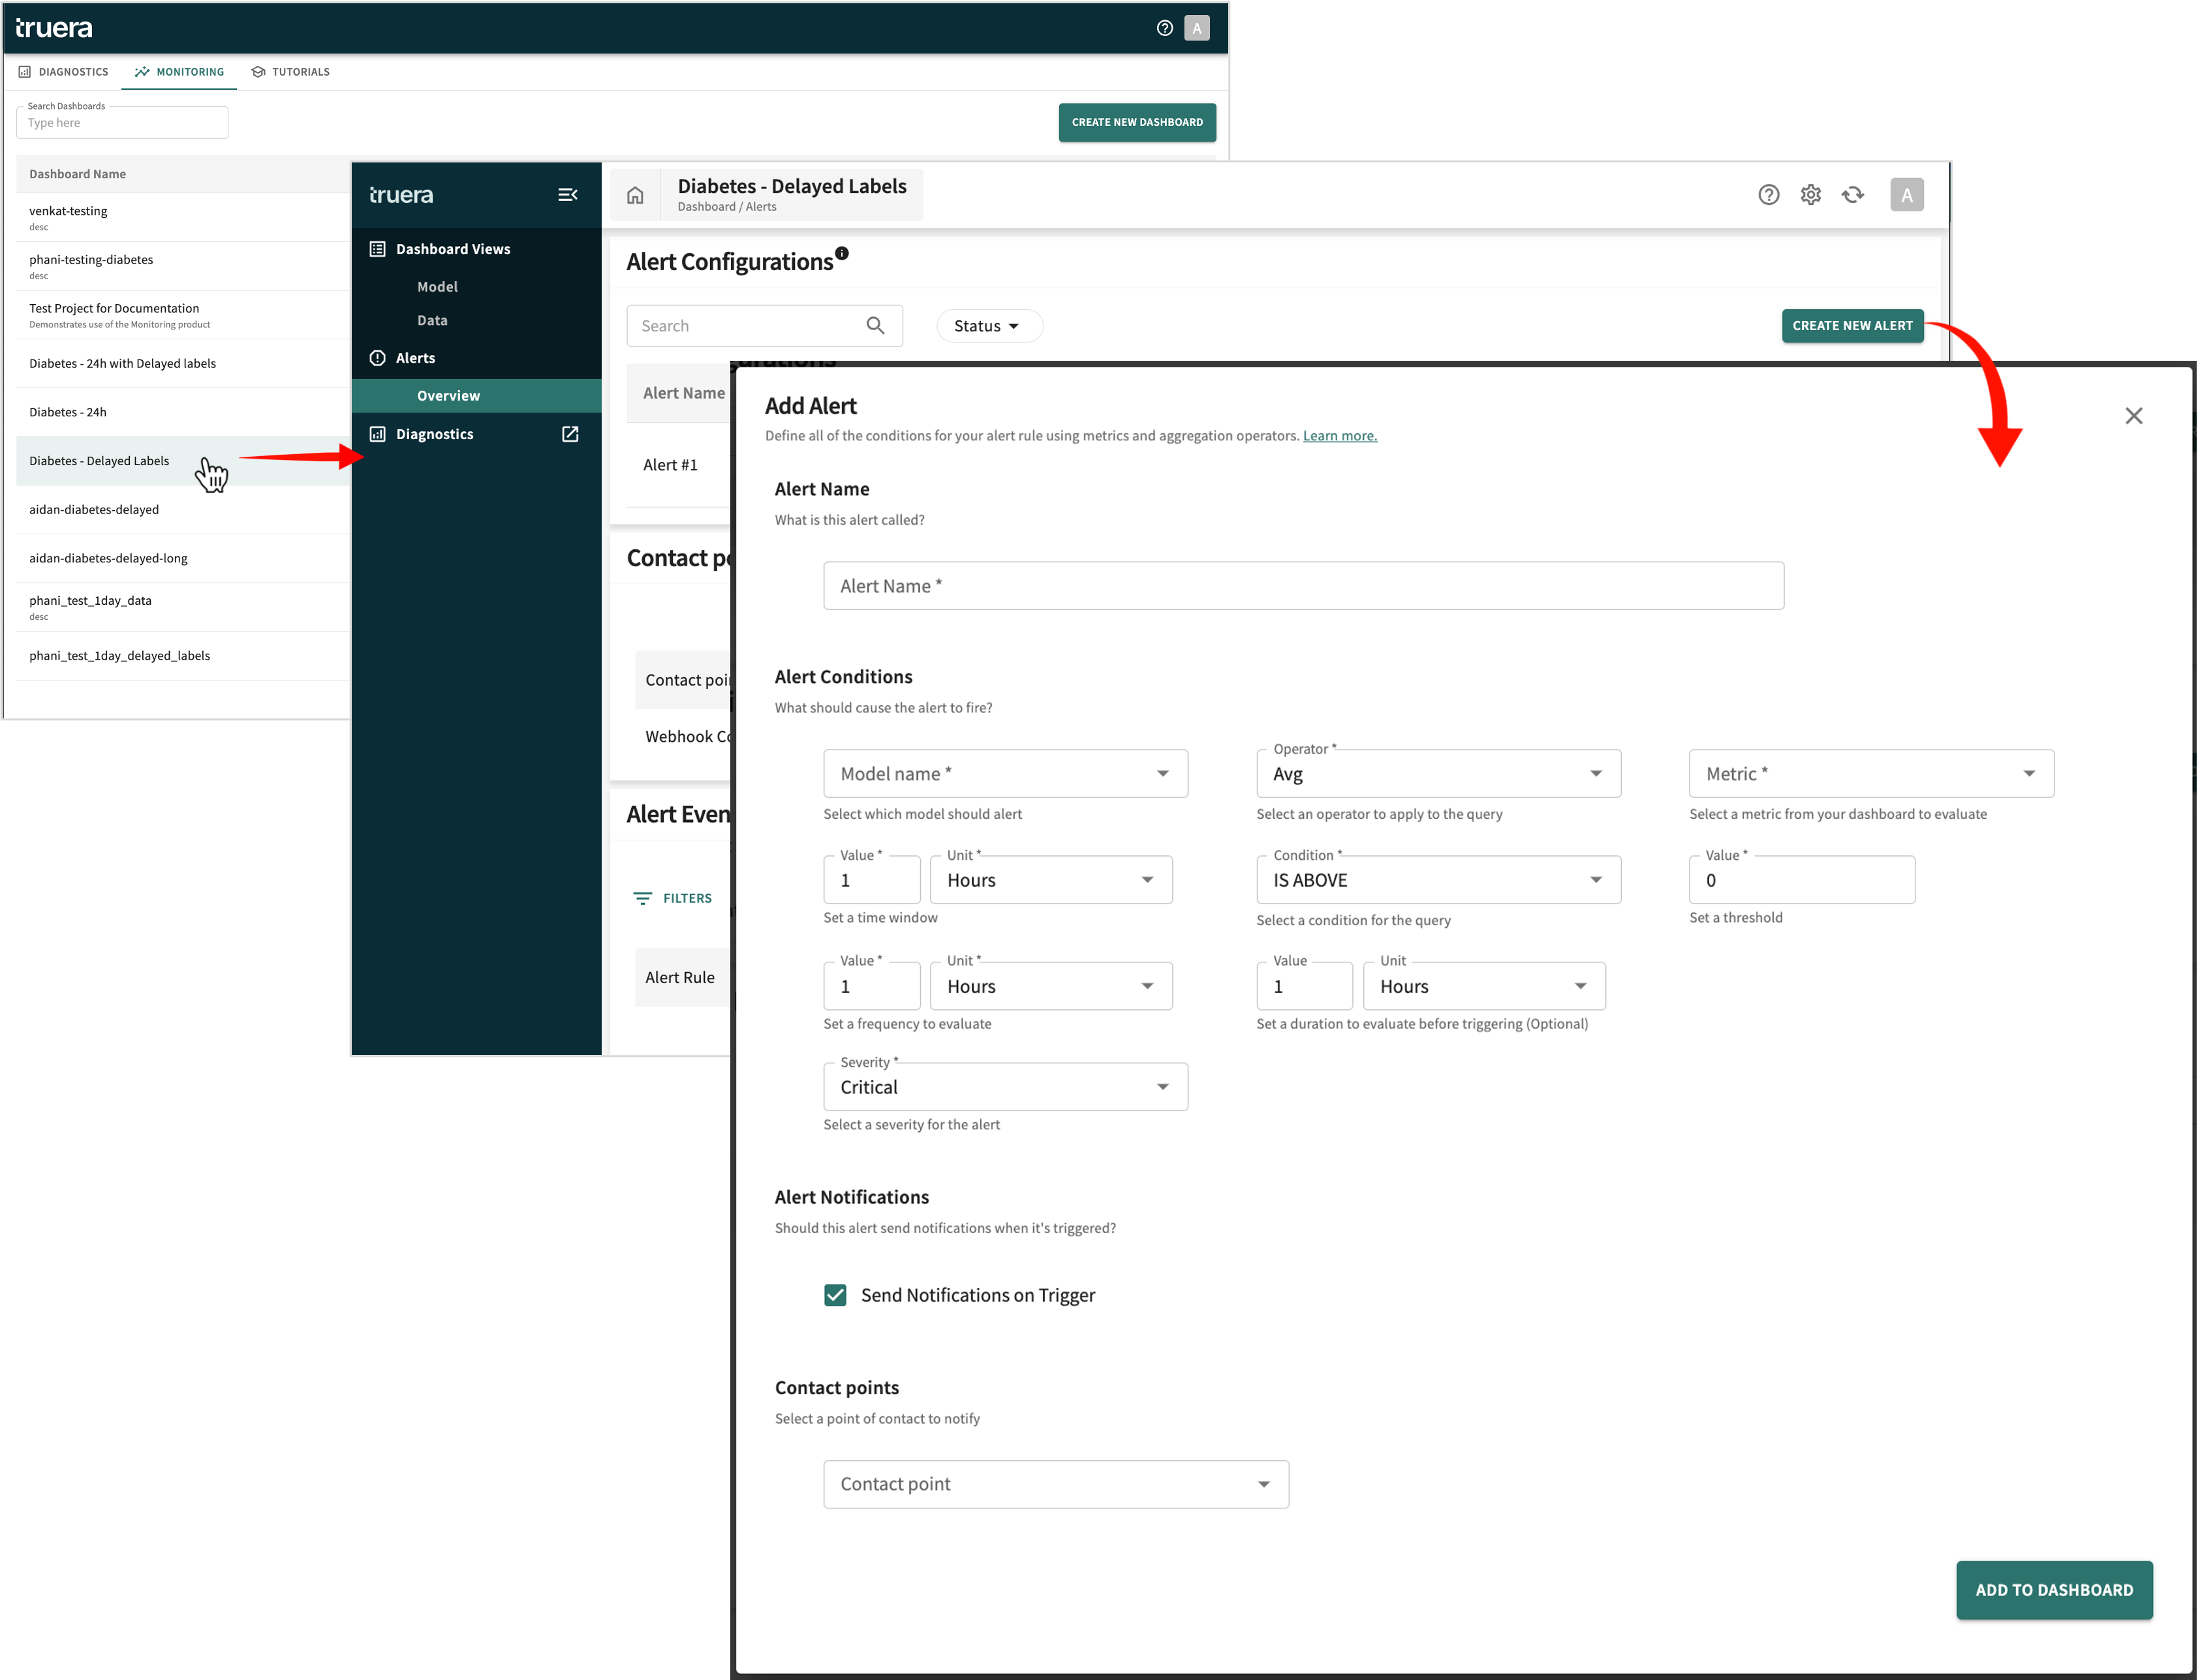
Task: Open the phani-testing-diabetes dashboard row
Action: [183, 266]
